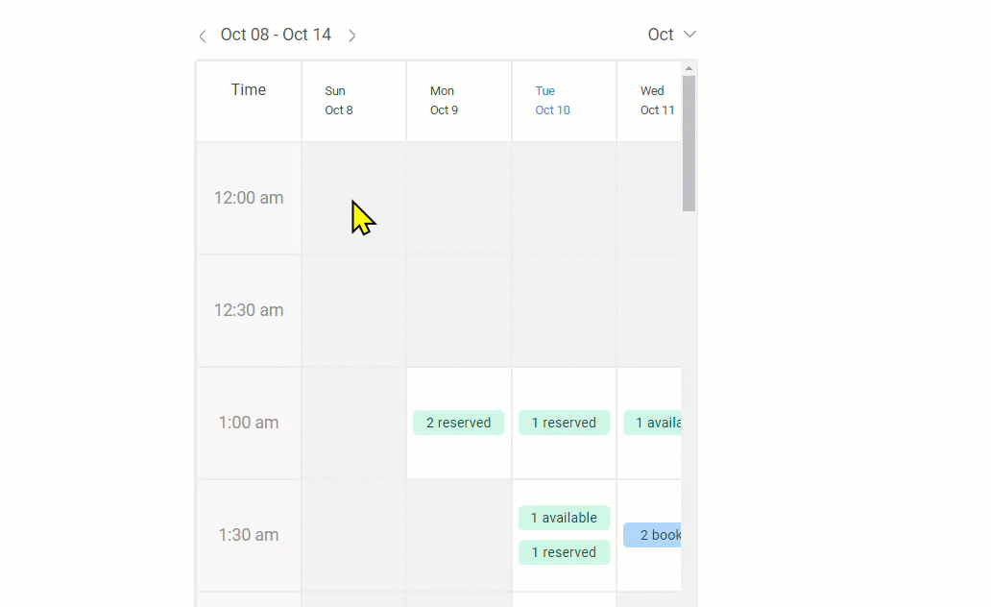The width and height of the screenshot is (991, 607).
Task: Click the Sun Oct 8 column header
Action: tap(338, 100)
